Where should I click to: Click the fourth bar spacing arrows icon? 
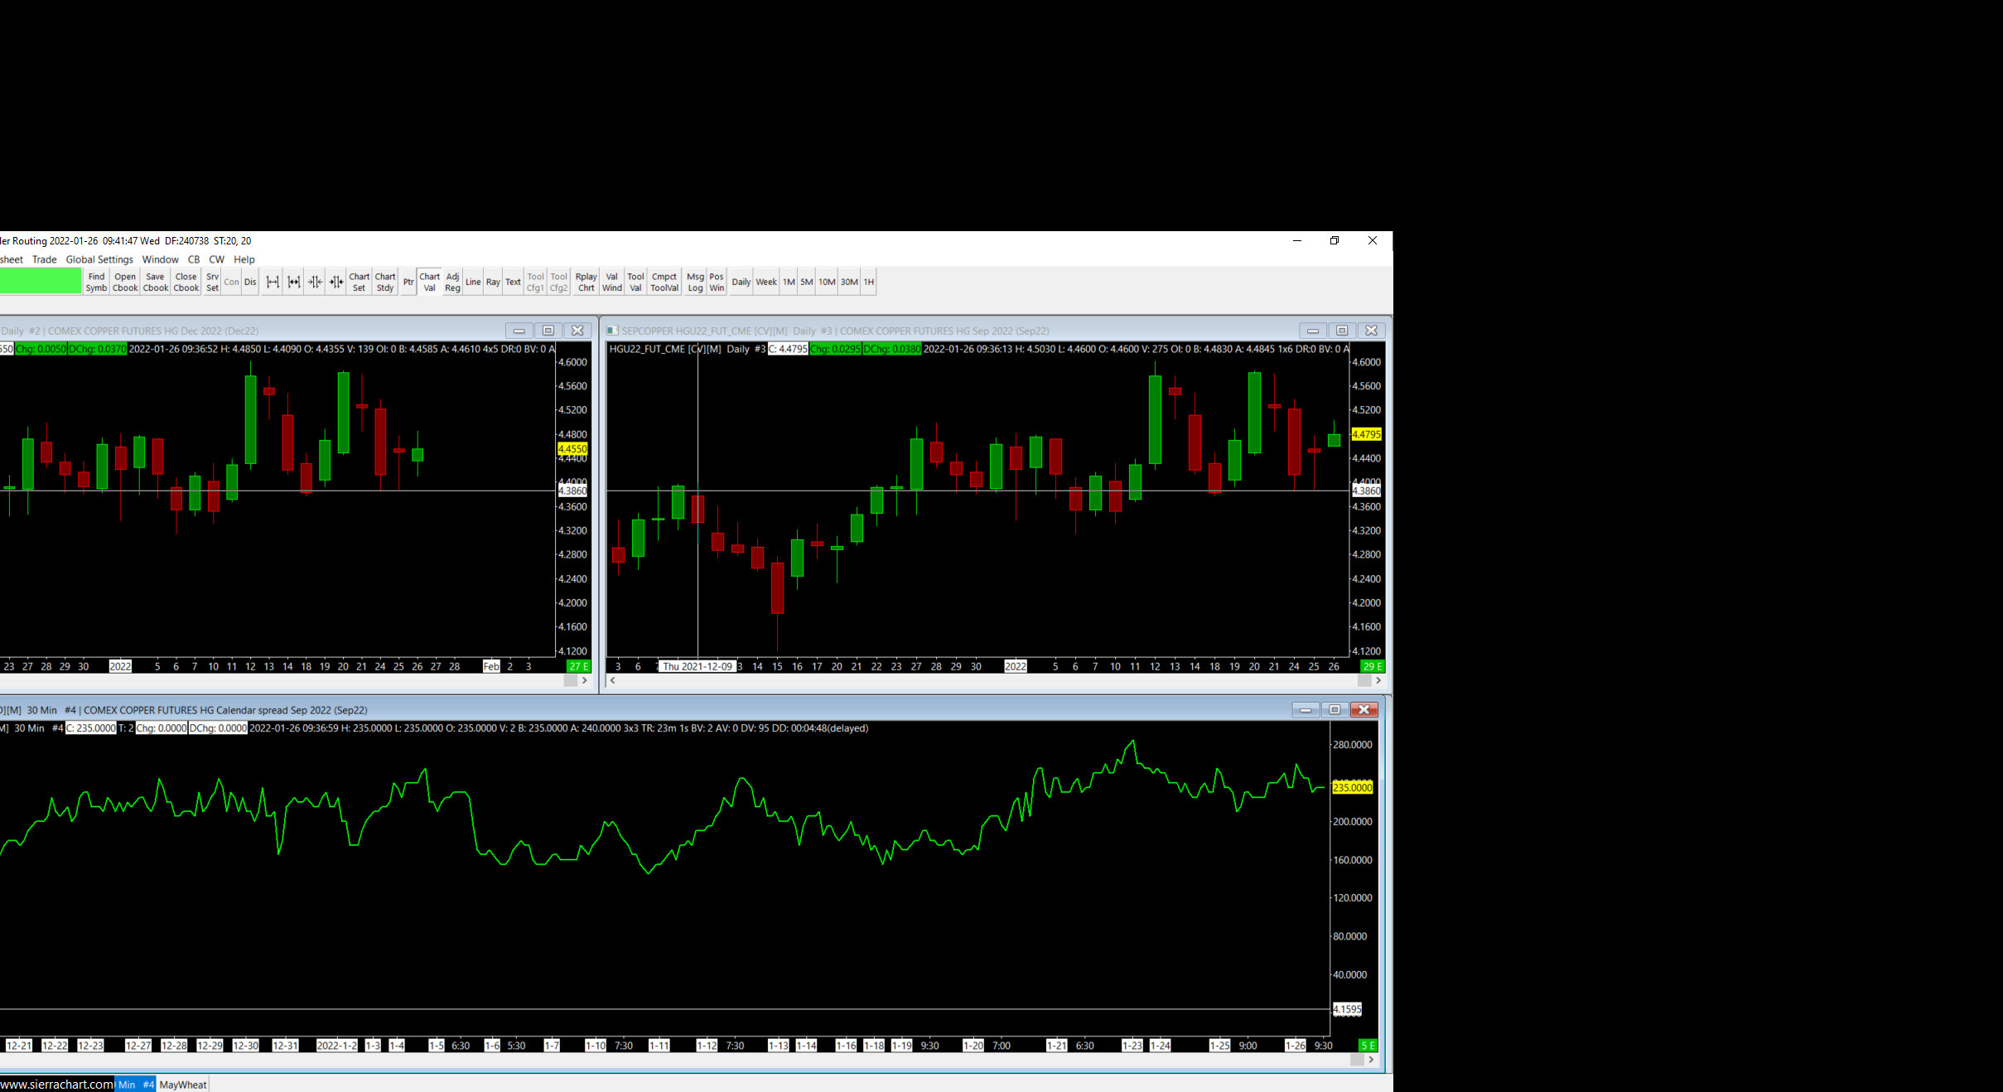[x=336, y=283]
